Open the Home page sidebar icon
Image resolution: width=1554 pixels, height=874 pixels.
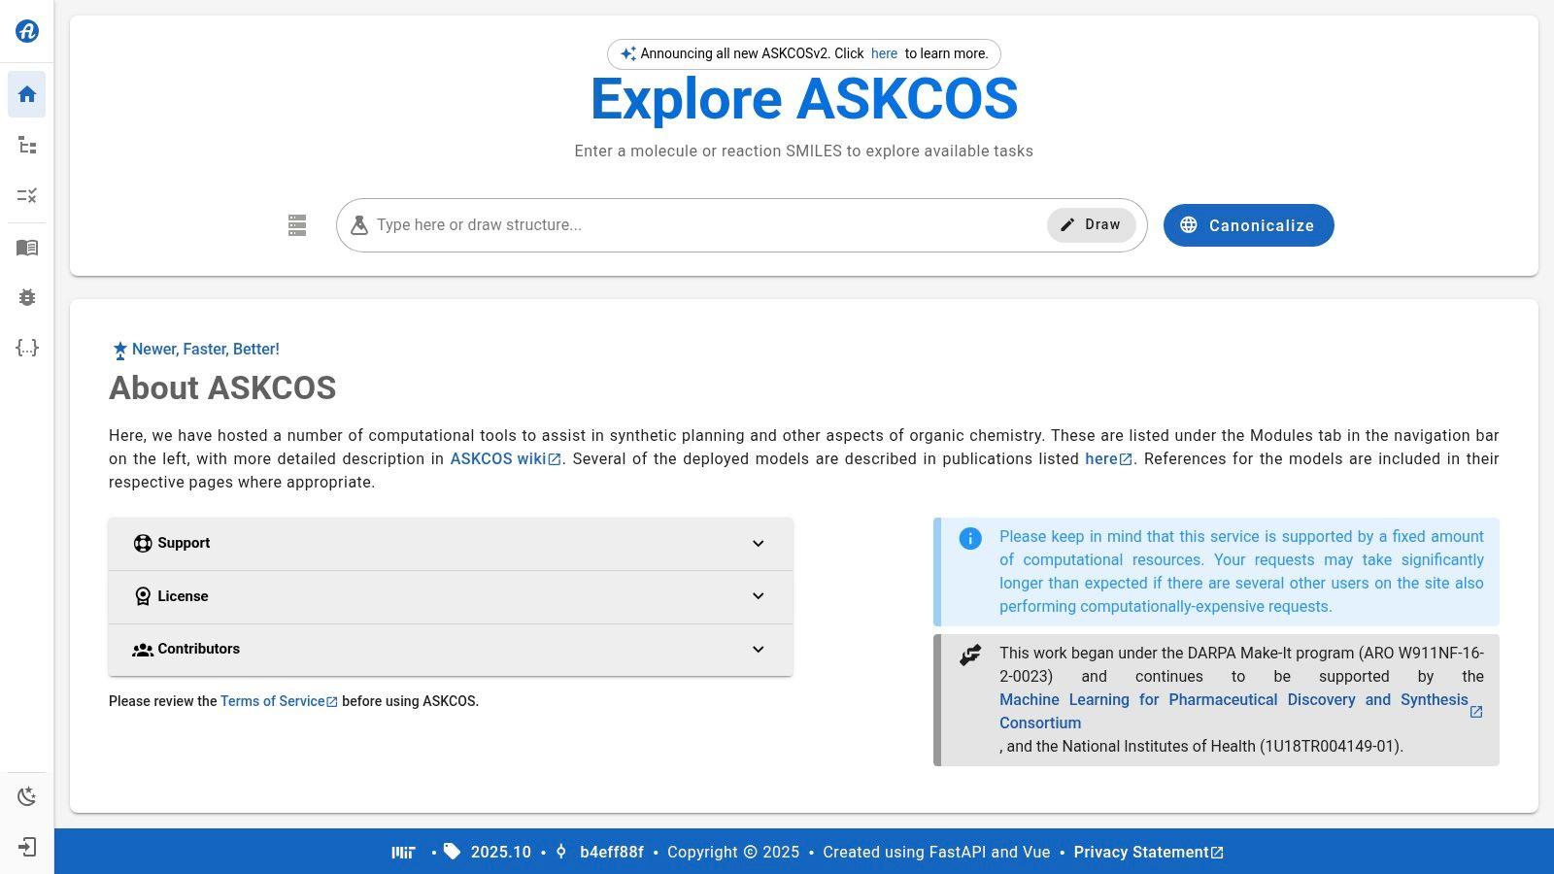point(27,94)
